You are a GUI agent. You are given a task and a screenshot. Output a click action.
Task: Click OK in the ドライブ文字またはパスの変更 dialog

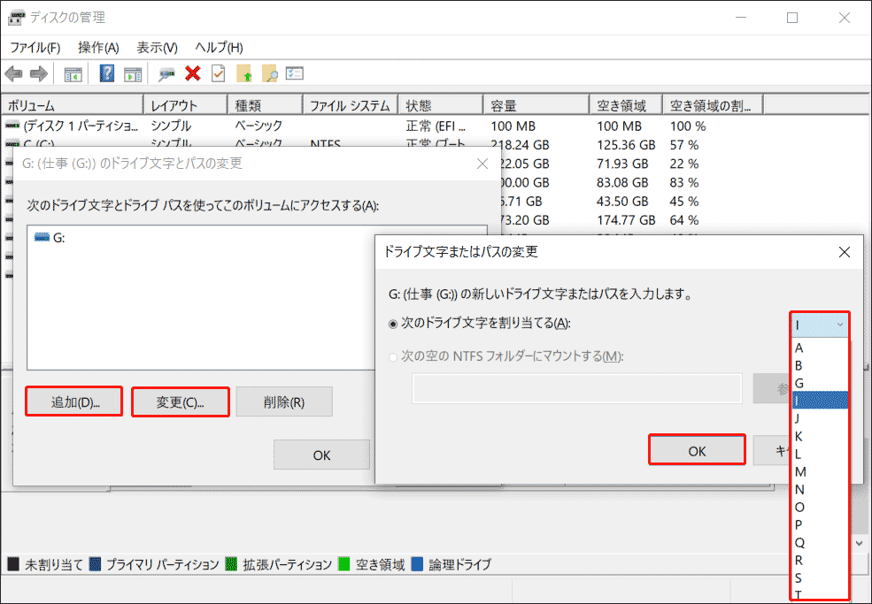click(697, 450)
